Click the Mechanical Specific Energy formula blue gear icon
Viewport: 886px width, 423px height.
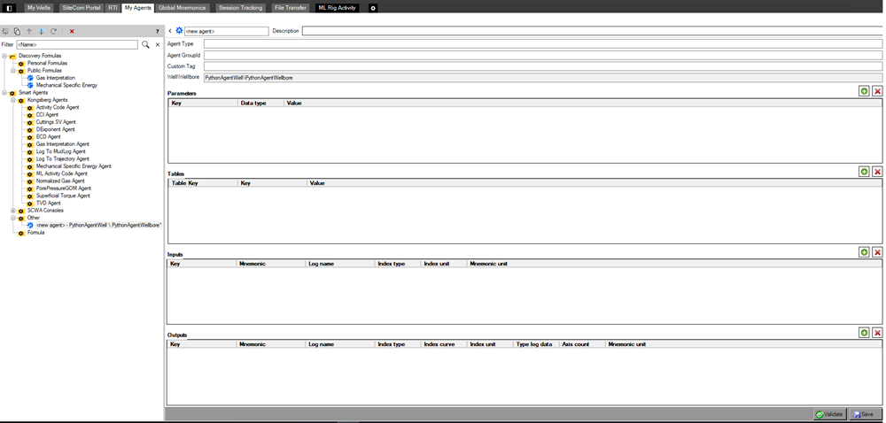[x=30, y=85]
